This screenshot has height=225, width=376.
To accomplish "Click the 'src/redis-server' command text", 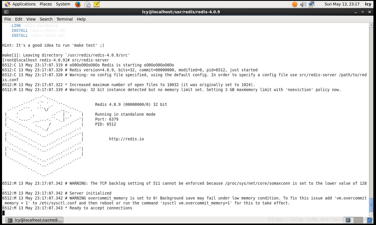I will (x=91, y=60).
